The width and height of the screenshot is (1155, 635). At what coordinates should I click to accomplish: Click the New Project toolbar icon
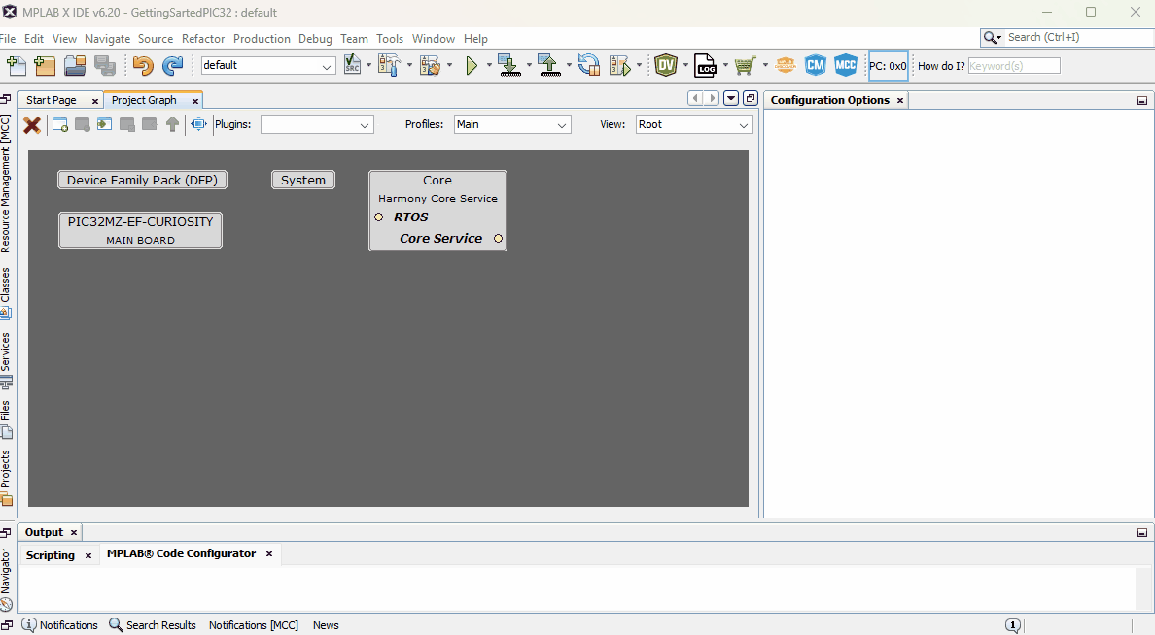[45, 65]
